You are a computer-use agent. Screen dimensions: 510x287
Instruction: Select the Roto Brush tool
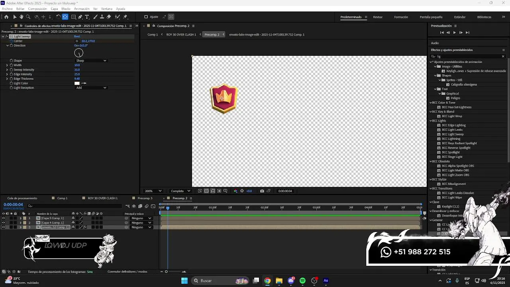[x=117, y=17]
